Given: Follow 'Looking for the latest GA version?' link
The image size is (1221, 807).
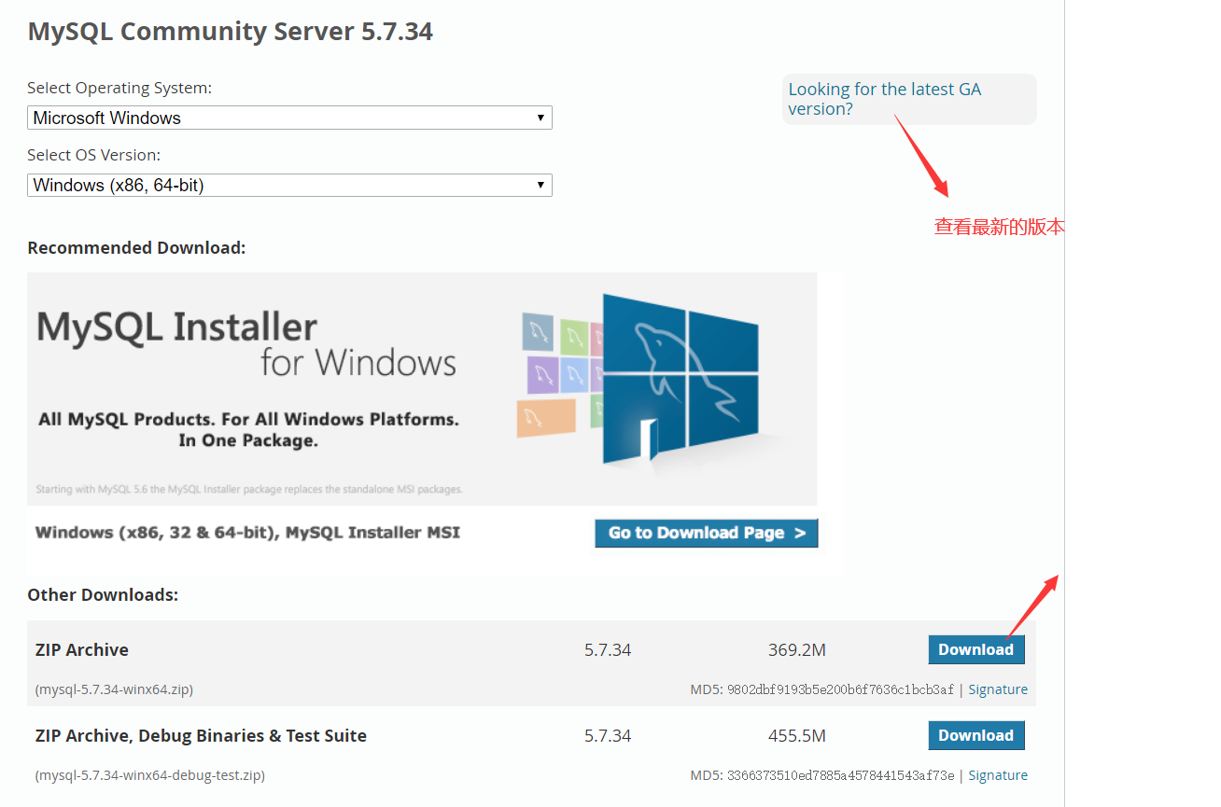Looking at the screenshot, I should (x=884, y=99).
